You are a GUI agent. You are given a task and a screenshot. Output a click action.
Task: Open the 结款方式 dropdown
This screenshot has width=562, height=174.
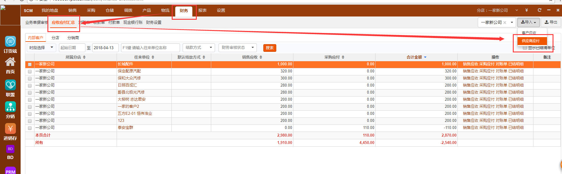tap(199, 48)
